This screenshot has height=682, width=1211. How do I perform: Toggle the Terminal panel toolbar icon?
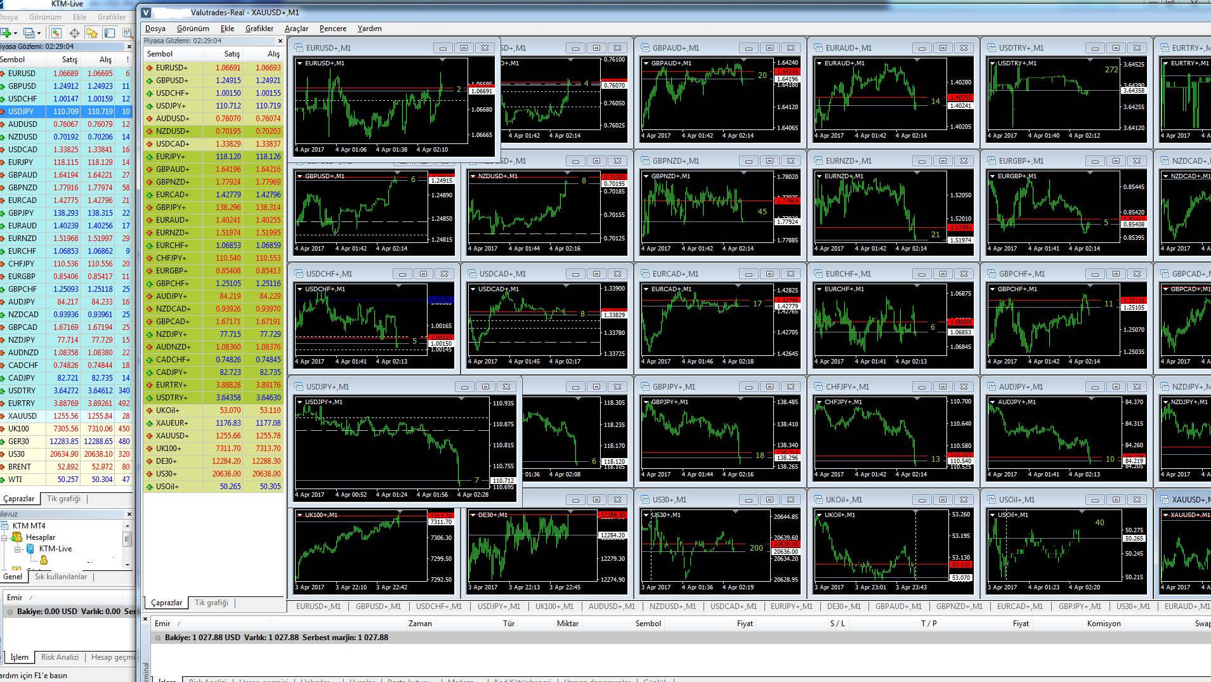pyautogui.click(x=110, y=33)
